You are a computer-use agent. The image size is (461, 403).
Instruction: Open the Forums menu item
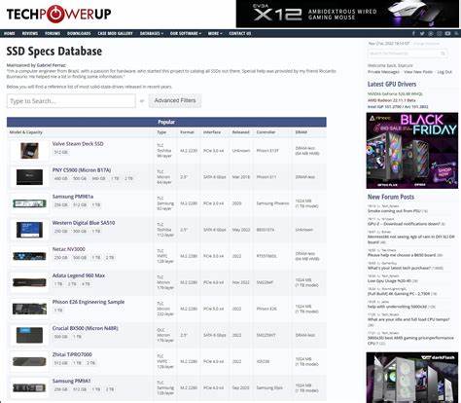coord(53,33)
